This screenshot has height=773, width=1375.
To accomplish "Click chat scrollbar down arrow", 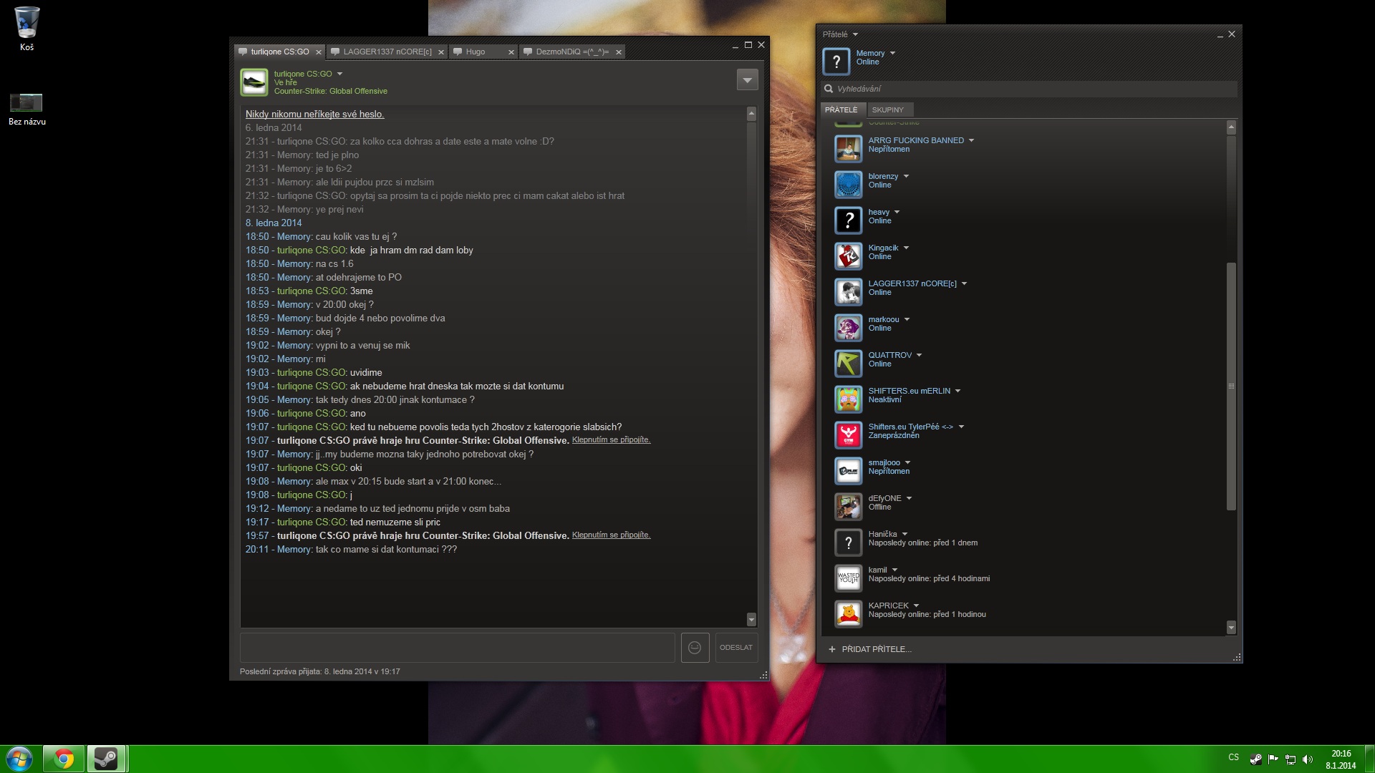I will 751,619.
